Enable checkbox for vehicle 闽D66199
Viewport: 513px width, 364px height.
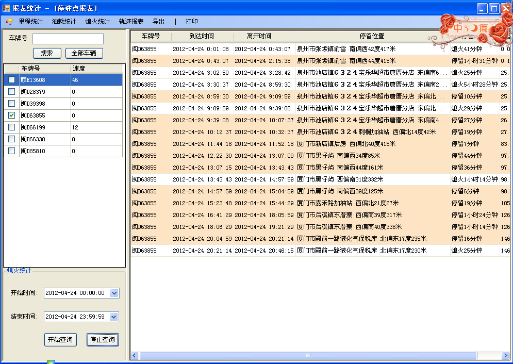[11, 127]
